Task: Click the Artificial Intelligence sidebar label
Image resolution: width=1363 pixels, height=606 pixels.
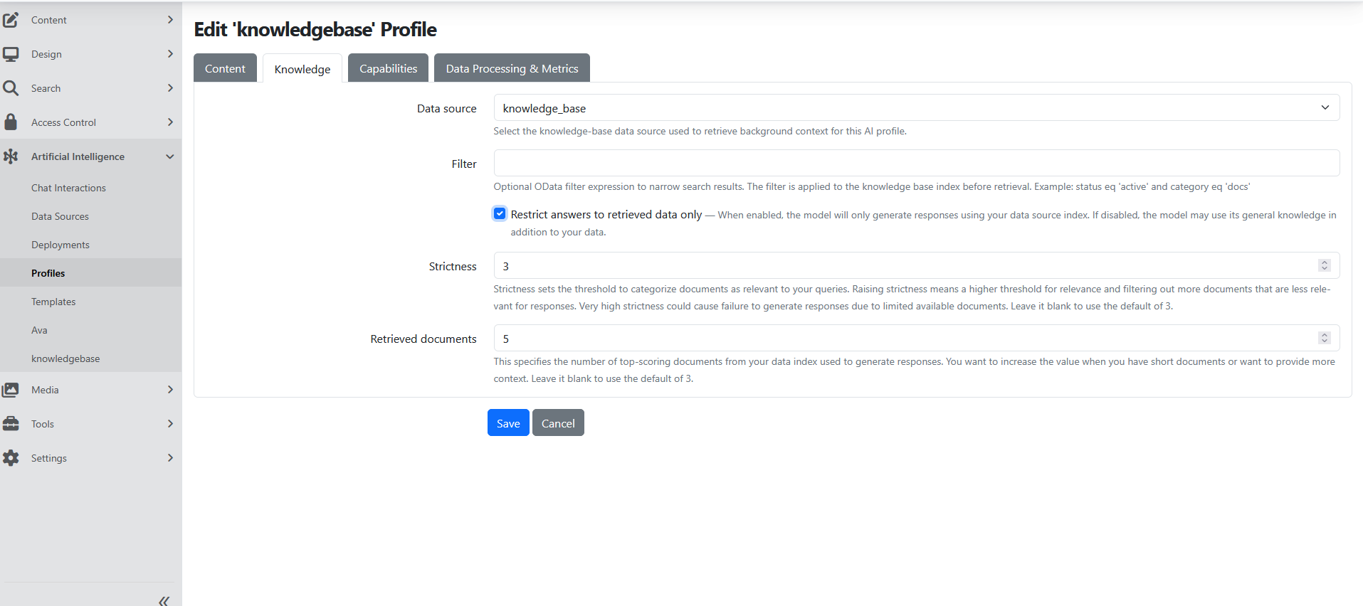Action: pyautogui.click(x=78, y=156)
